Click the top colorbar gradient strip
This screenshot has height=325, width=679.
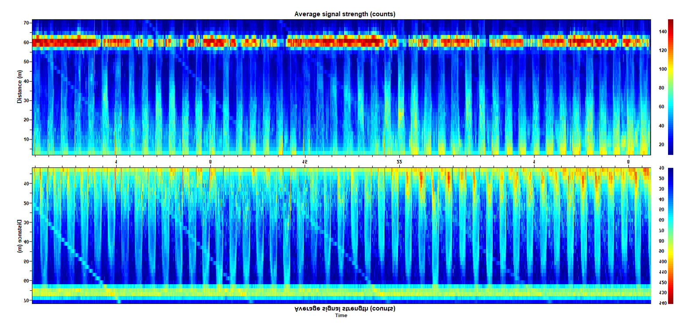point(671,87)
